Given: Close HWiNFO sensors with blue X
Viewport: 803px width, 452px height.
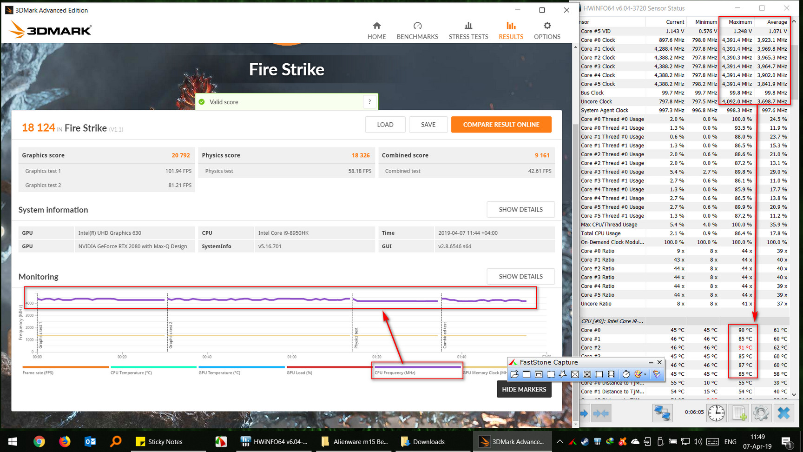Looking at the screenshot, I should (x=783, y=413).
